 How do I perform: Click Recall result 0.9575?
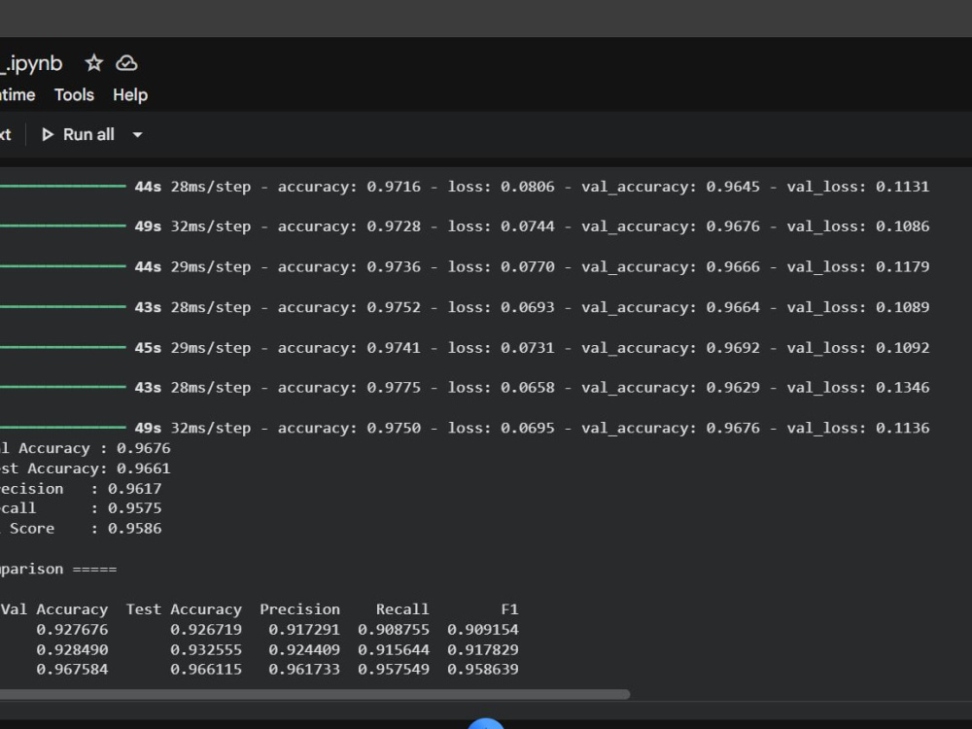[134, 508]
